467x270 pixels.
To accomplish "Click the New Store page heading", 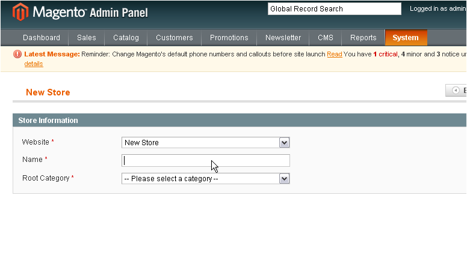I will coord(48,92).
